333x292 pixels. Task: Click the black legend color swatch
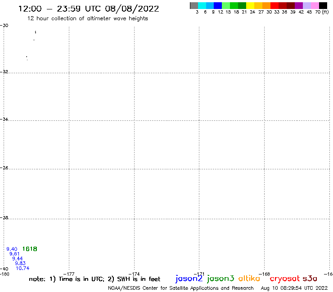(x=323, y=5)
